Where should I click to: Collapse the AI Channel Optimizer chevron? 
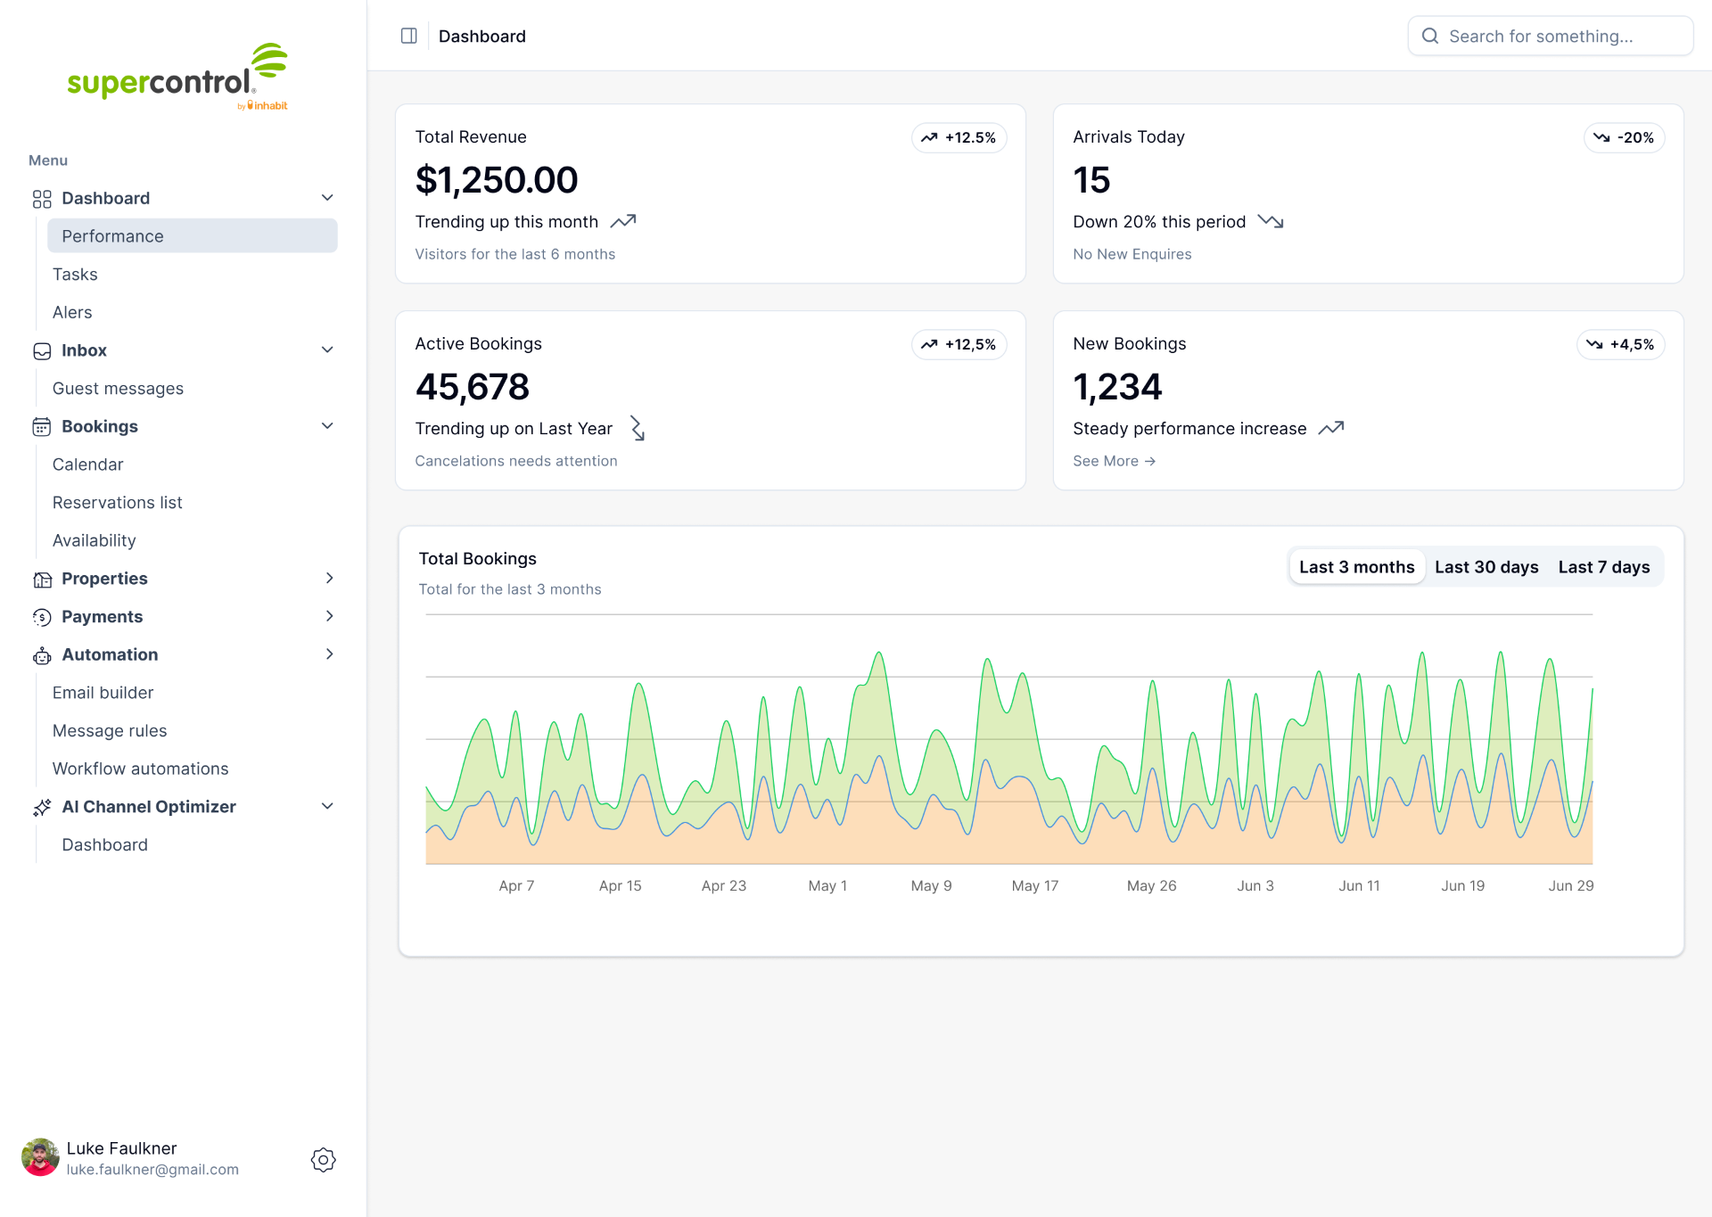pyautogui.click(x=327, y=806)
